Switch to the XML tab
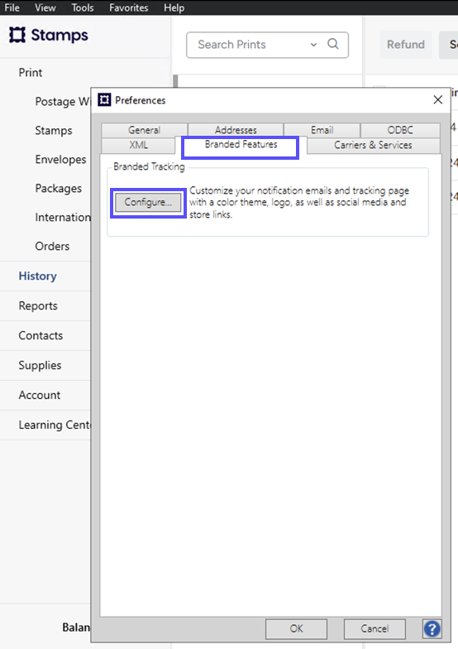458x649 pixels. click(x=138, y=146)
